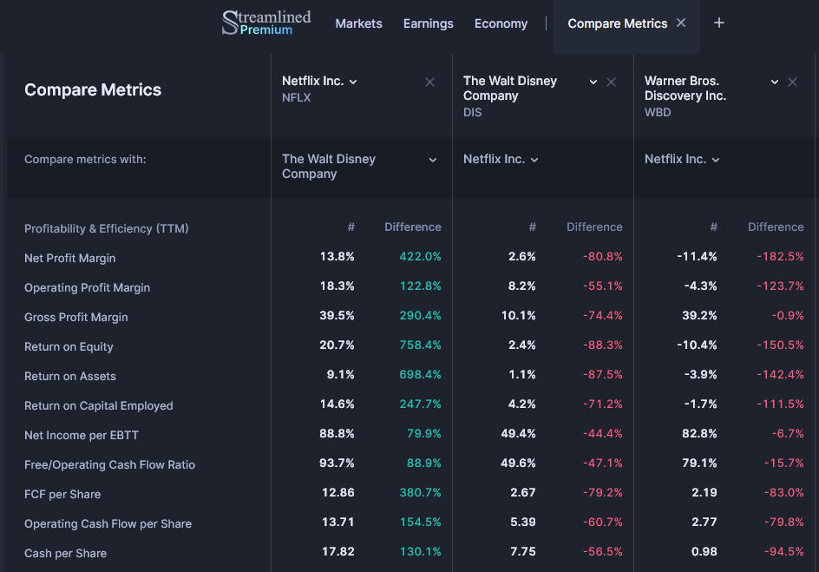Screen dimensions: 819x572
Task: Remove The Walt Disney Company column
Action: (x=611, y=82)
